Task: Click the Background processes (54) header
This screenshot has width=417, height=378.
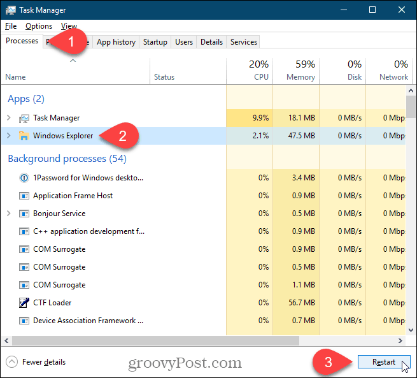Action: click(67, 159)
